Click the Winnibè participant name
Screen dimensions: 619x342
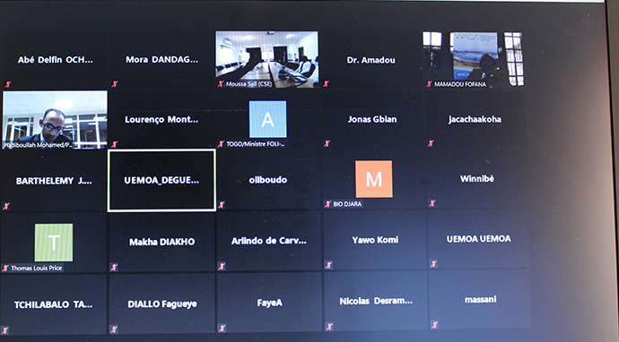[x=477, y=179]
